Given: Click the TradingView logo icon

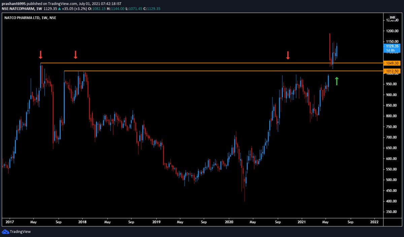Looking at the screenshot, I should tap(5, 232).
